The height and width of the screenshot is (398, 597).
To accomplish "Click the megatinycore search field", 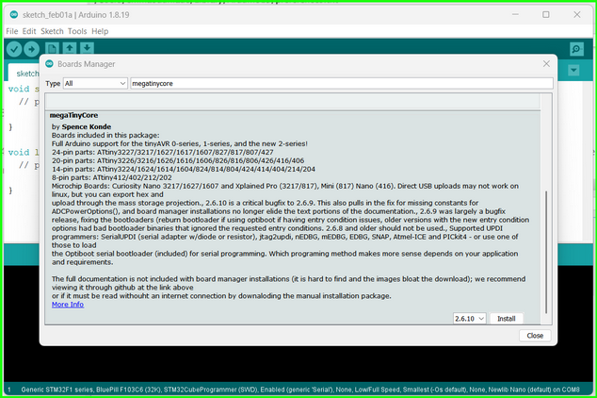I will (x=339, y=84).
